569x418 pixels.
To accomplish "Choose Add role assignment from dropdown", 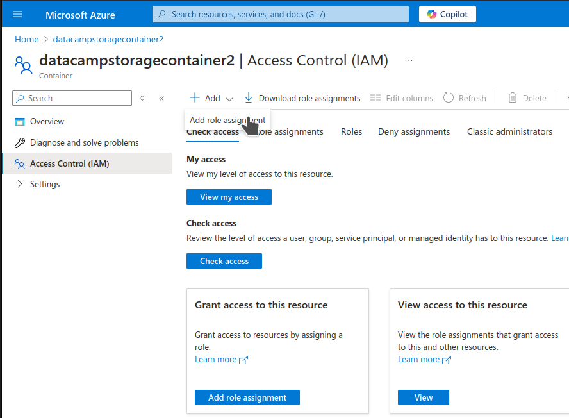I will point(227,120).
